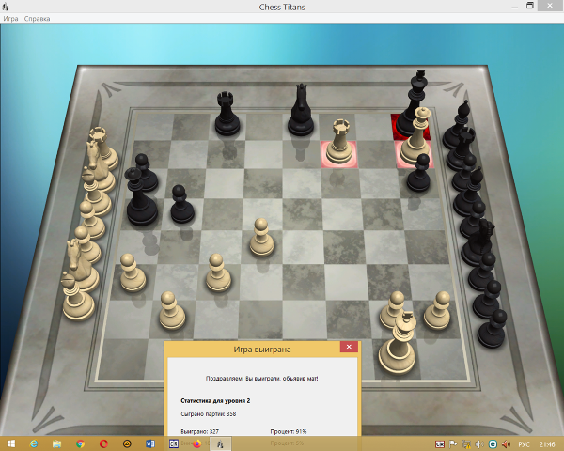Image resolution: width=564 pixels, height=451 pixels.
Task: Open the Игра menu
Action: coord(10,19)
